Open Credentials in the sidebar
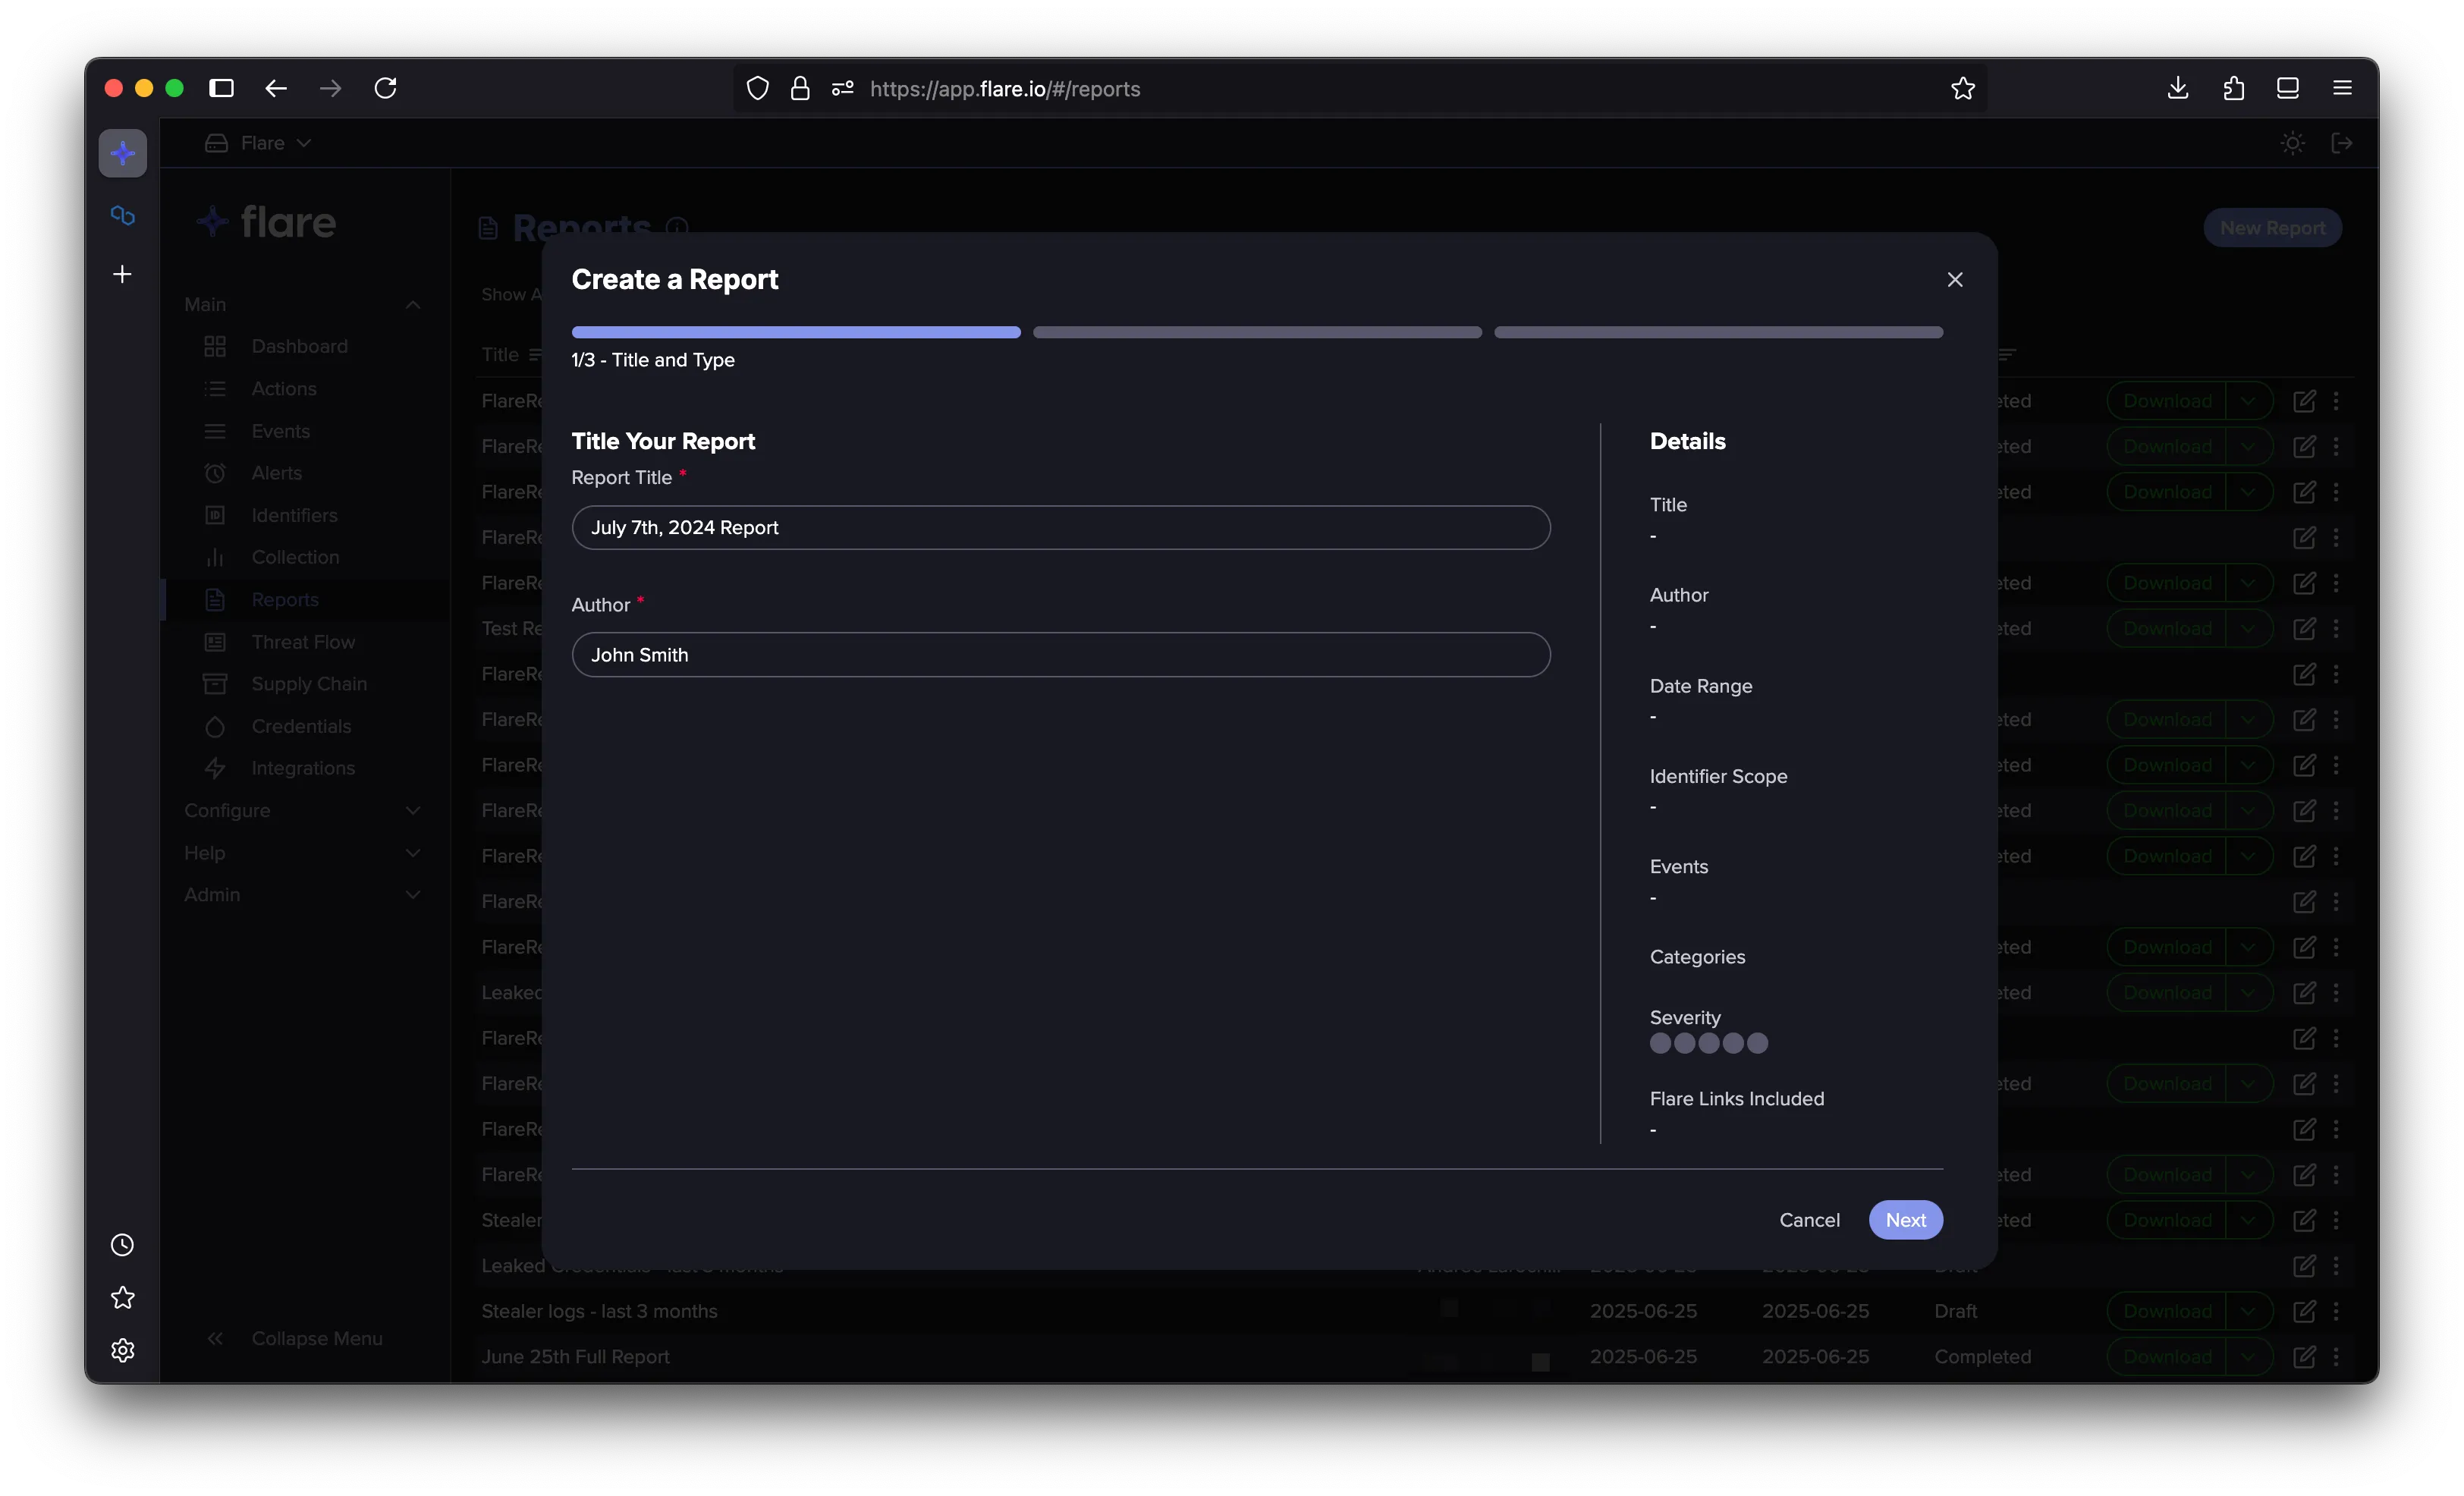Screen dimensions: 2464x1496 point(301,726)
